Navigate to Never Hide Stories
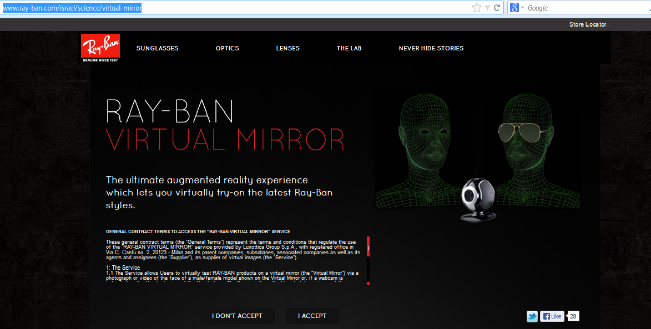This screenshot has width=651, height=329. [431, 48]
